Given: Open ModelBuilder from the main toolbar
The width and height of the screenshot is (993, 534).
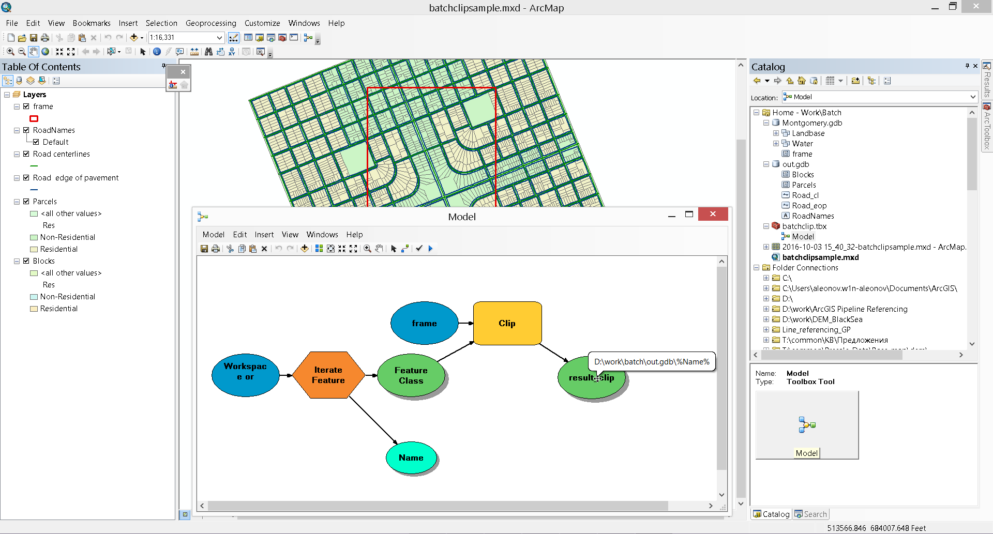Looking at the screenshot, I should click(x=308, y=38).
